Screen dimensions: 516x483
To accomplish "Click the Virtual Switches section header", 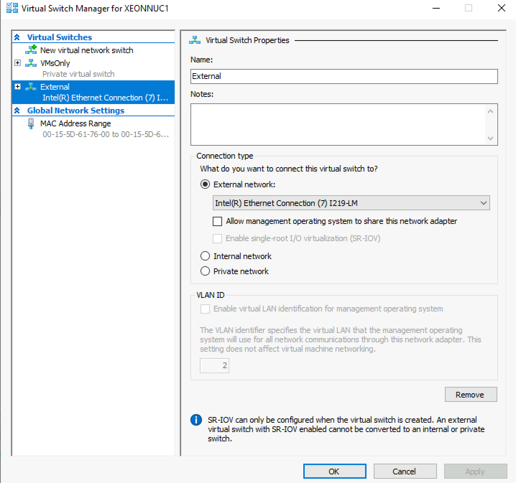I will pyautogui.click(x=59, y=37).
